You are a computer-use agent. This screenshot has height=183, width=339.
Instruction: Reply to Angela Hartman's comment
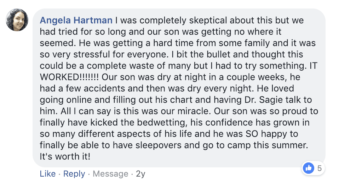(74, 174)
